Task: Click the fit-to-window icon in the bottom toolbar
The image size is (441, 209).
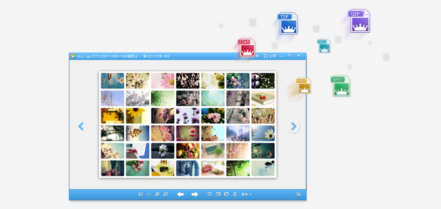Action: (x=140, y=195)
